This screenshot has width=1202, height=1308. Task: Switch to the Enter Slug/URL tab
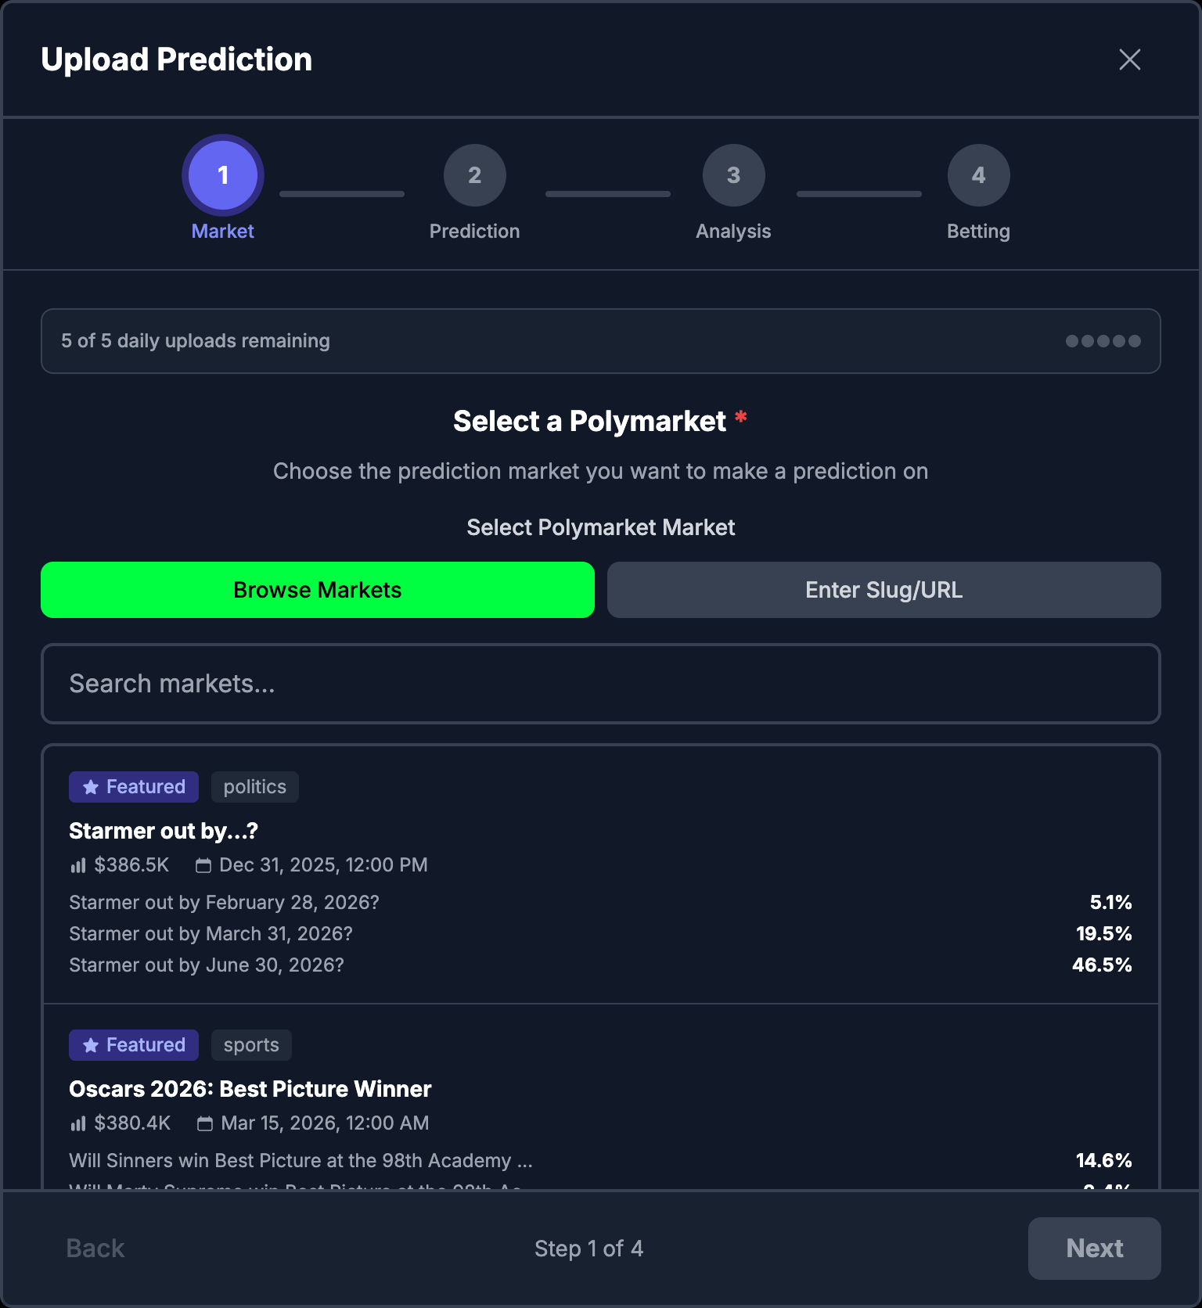(884, 589)
